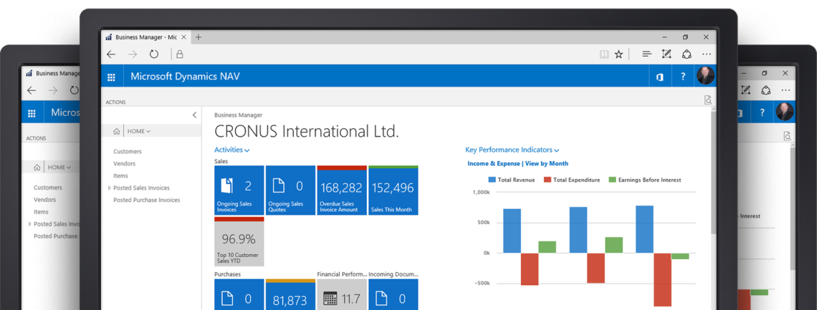
Task: Click the Business Manager breadcrumb text
Action: (238, 115)
